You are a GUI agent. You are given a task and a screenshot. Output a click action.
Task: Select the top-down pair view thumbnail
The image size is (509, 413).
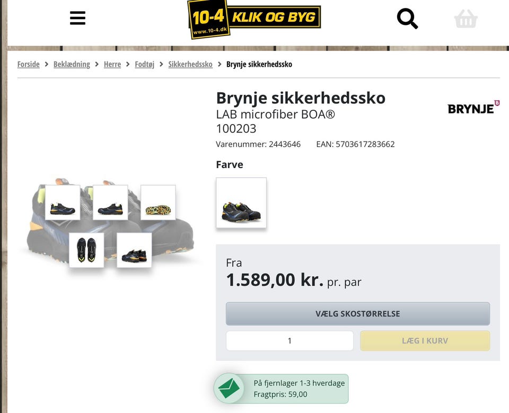(x=86, y=250)
